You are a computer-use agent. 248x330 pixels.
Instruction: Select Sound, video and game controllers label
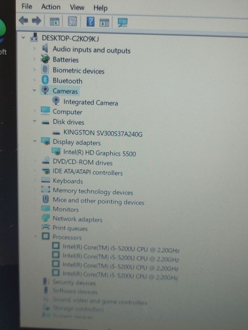coord(100,301)
